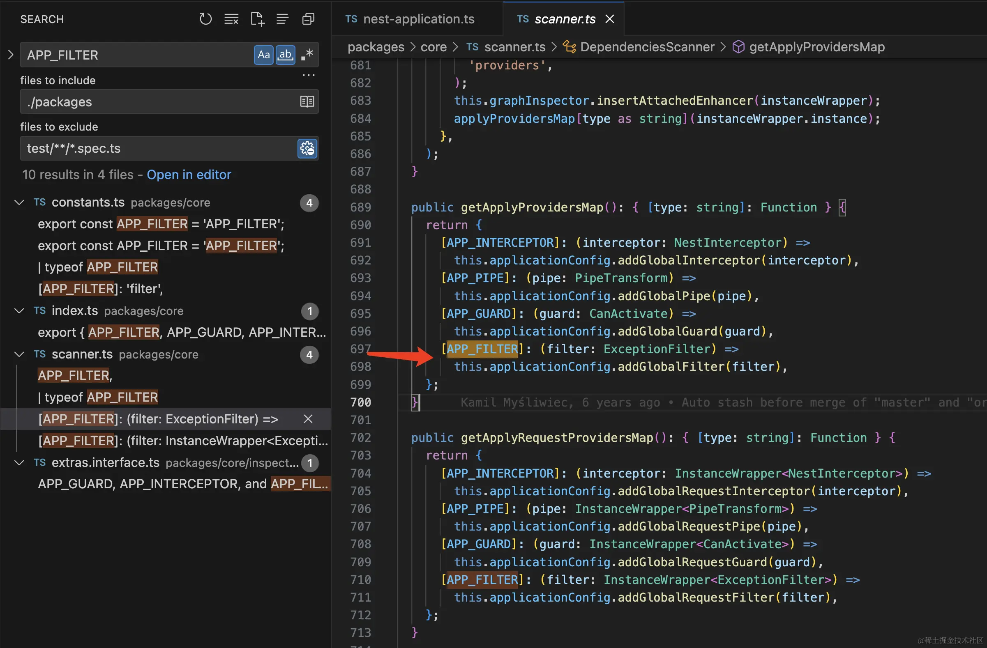Click 'core' in breadcrumb
The height and width of the screenshot is (648, 987).
coord(434,47)
